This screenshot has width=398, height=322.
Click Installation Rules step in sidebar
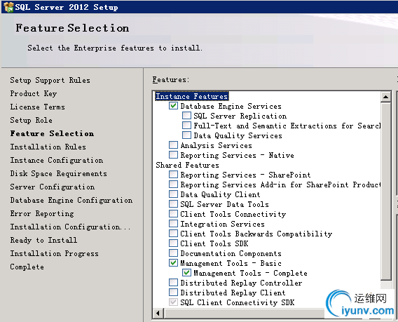(x=48, y=147)
